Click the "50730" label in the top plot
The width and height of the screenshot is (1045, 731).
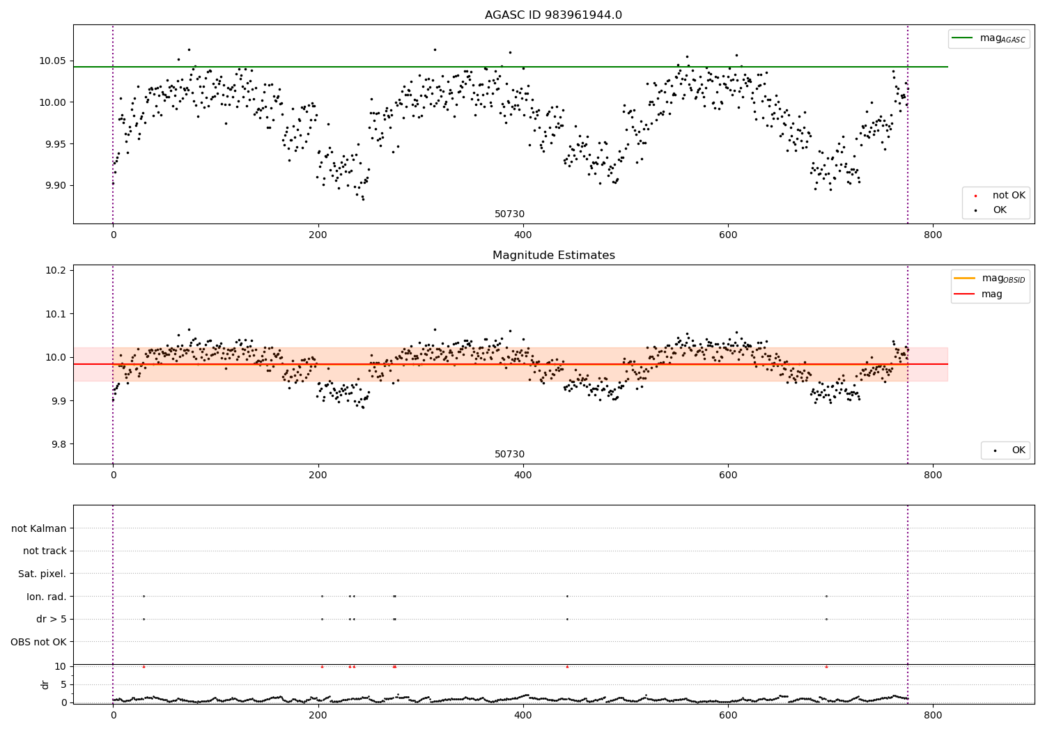[509, 214]
